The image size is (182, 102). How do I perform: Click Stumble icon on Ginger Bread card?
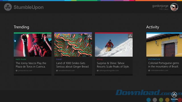click(x=90, y=36)
